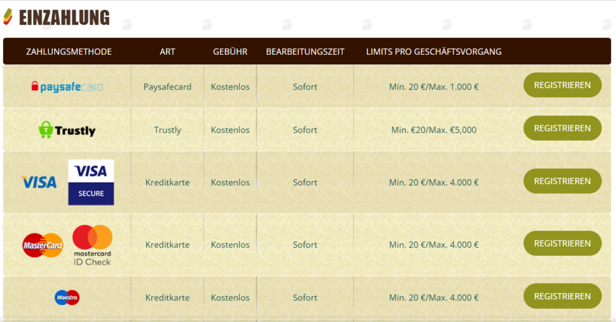
Task: Click 'Kostenlos' in the VISA row
Action: (x=230, y=182)
